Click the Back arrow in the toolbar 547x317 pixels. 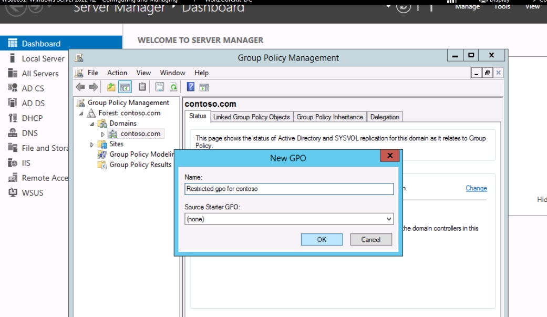pos(80,87)
